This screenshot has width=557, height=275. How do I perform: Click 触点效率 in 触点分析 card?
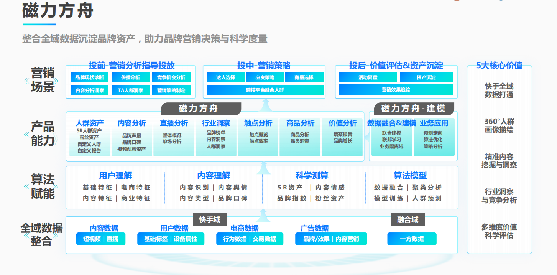[x=259, y=141]
